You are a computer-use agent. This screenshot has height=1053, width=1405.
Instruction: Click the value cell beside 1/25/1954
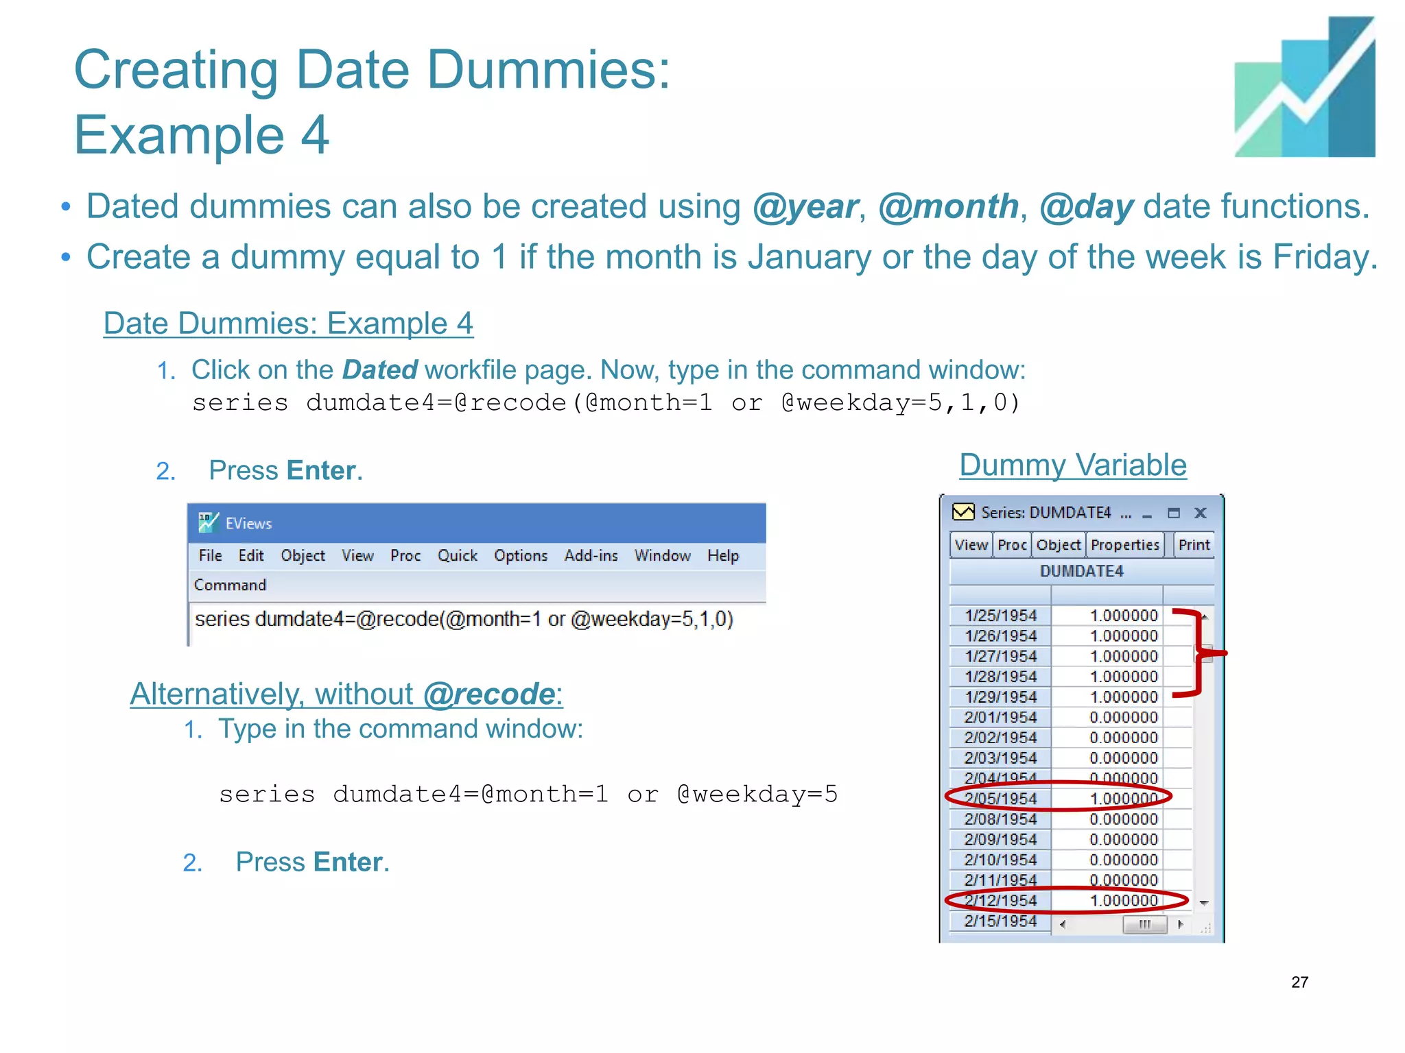(1107, 616)
